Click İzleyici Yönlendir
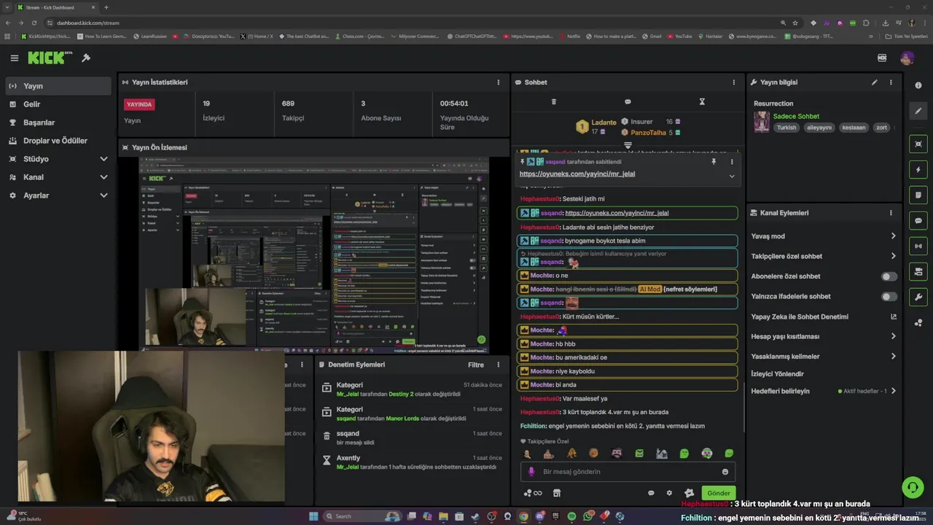Viewport: 933px width, 525px height. (x=777, y=374)
